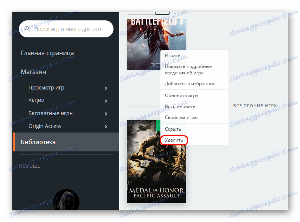This screenshot has height=222, width=300.
Task: Expand the Origin Access chevron
Action: click(106, 126)
